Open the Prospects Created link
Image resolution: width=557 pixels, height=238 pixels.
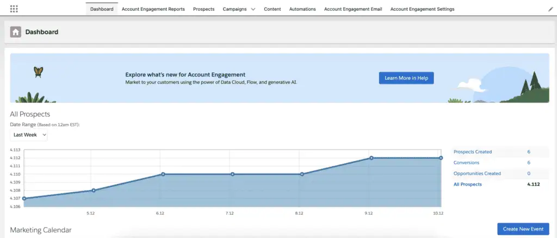[473, 152]
